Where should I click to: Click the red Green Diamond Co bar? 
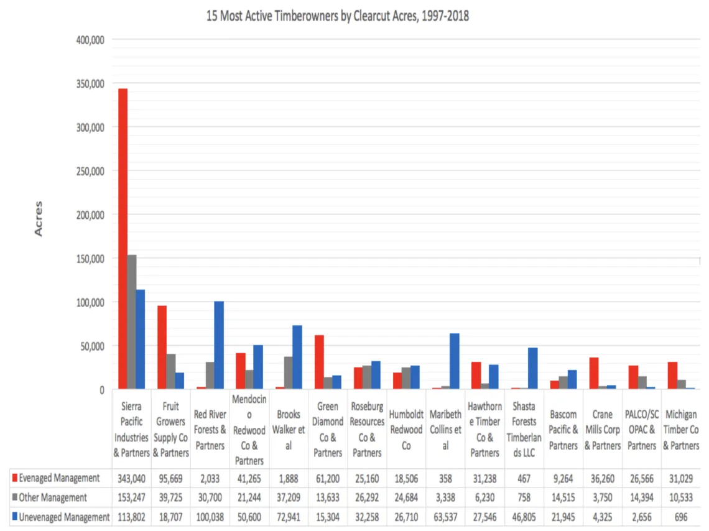pos(319,362)
